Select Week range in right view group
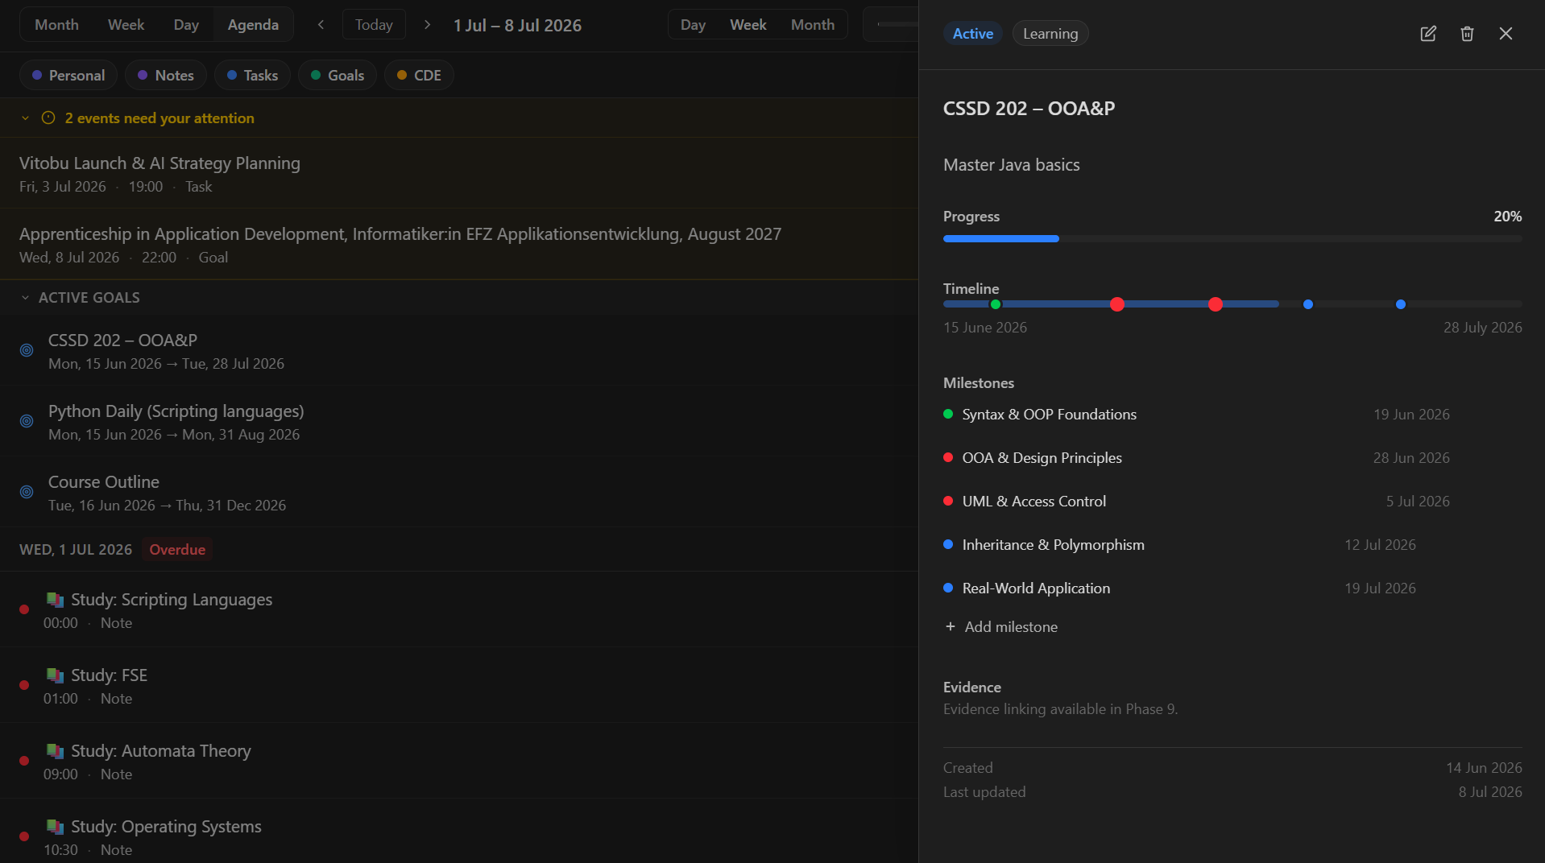This screenshot has width=1545, height=863. click(x=748, y=25)
